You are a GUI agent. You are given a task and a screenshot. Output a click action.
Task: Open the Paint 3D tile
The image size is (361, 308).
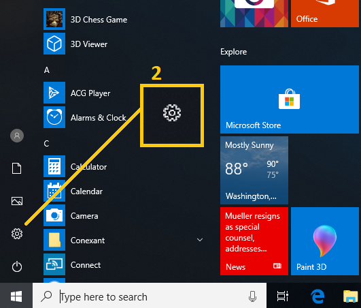325,241
